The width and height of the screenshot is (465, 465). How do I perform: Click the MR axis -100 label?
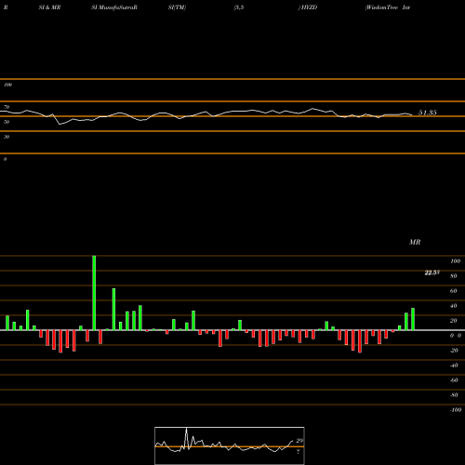pyautogui.click(x=455, y=410)
